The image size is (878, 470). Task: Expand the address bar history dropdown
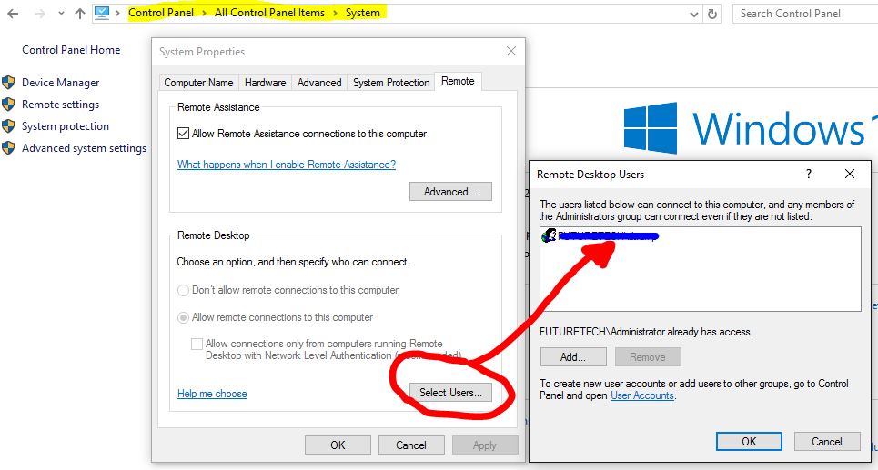pos(694,14)
